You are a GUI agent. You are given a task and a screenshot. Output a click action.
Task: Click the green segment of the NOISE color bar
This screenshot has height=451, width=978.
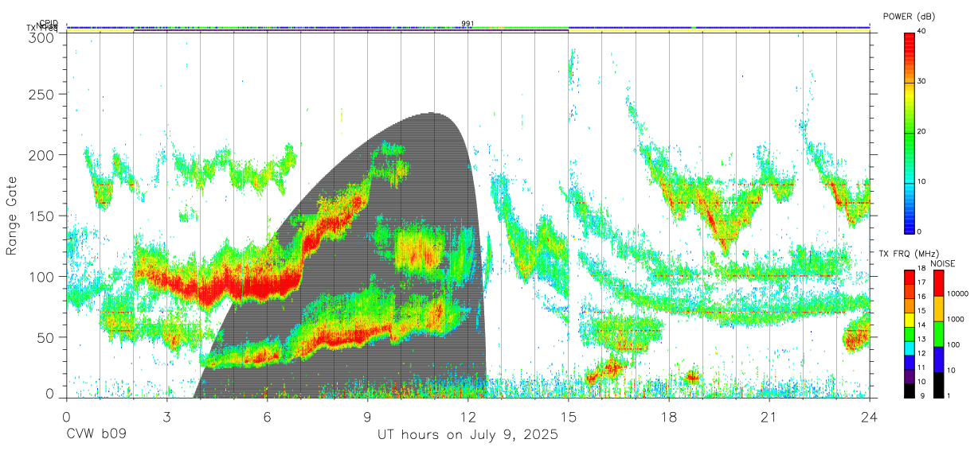pos(938,334)
